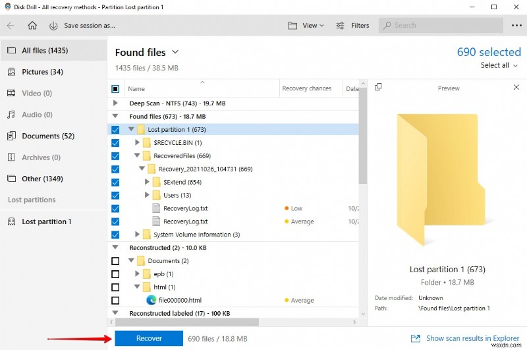Close the Preview pane

(516, 87)
